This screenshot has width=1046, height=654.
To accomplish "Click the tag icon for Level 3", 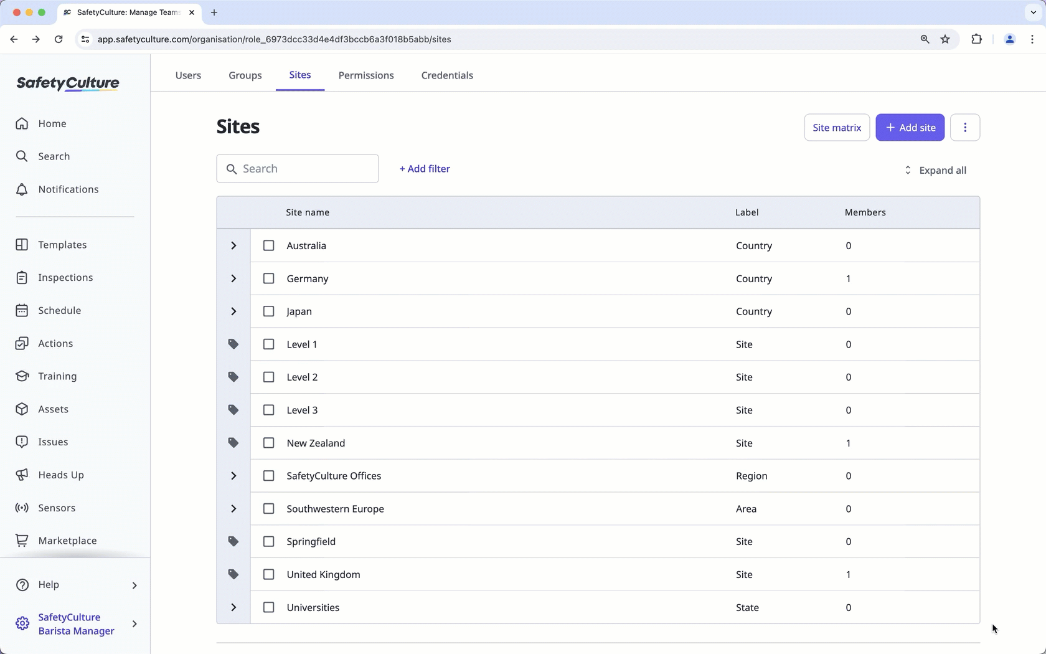I will point(233,410).
